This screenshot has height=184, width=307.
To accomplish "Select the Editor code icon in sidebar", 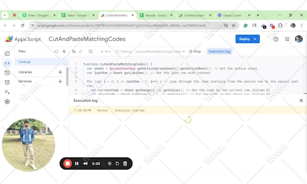I will point(7,63).
